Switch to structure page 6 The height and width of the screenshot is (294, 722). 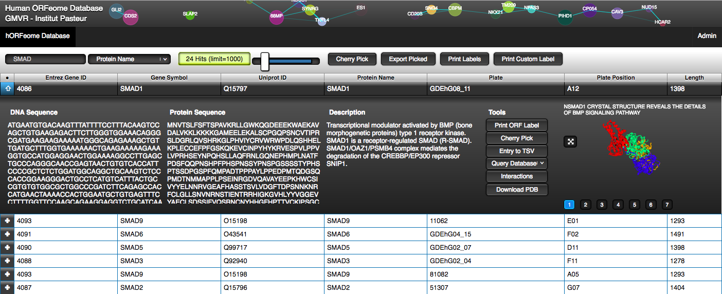tap(651, 205)
